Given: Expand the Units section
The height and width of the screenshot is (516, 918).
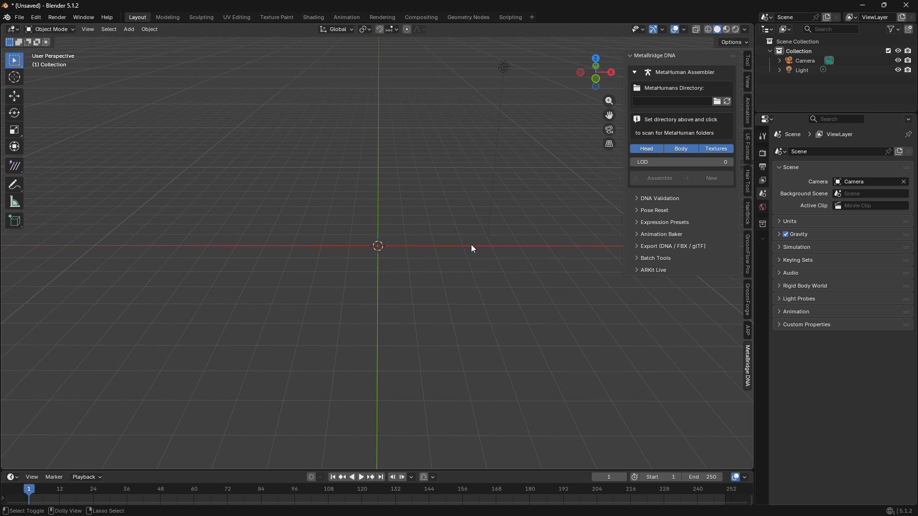Looking at the screenshot, I should 842,221.
